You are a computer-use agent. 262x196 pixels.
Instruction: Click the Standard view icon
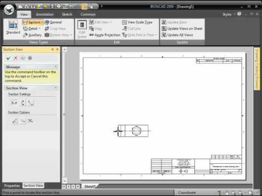(x=13, y=28)
